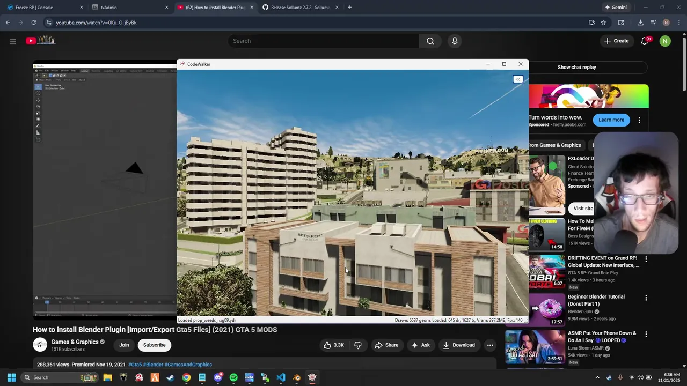The width and height of the screenshot is (687, 386).
Task: Open Google Chrome from the taskbar
Action: [186, 377]
